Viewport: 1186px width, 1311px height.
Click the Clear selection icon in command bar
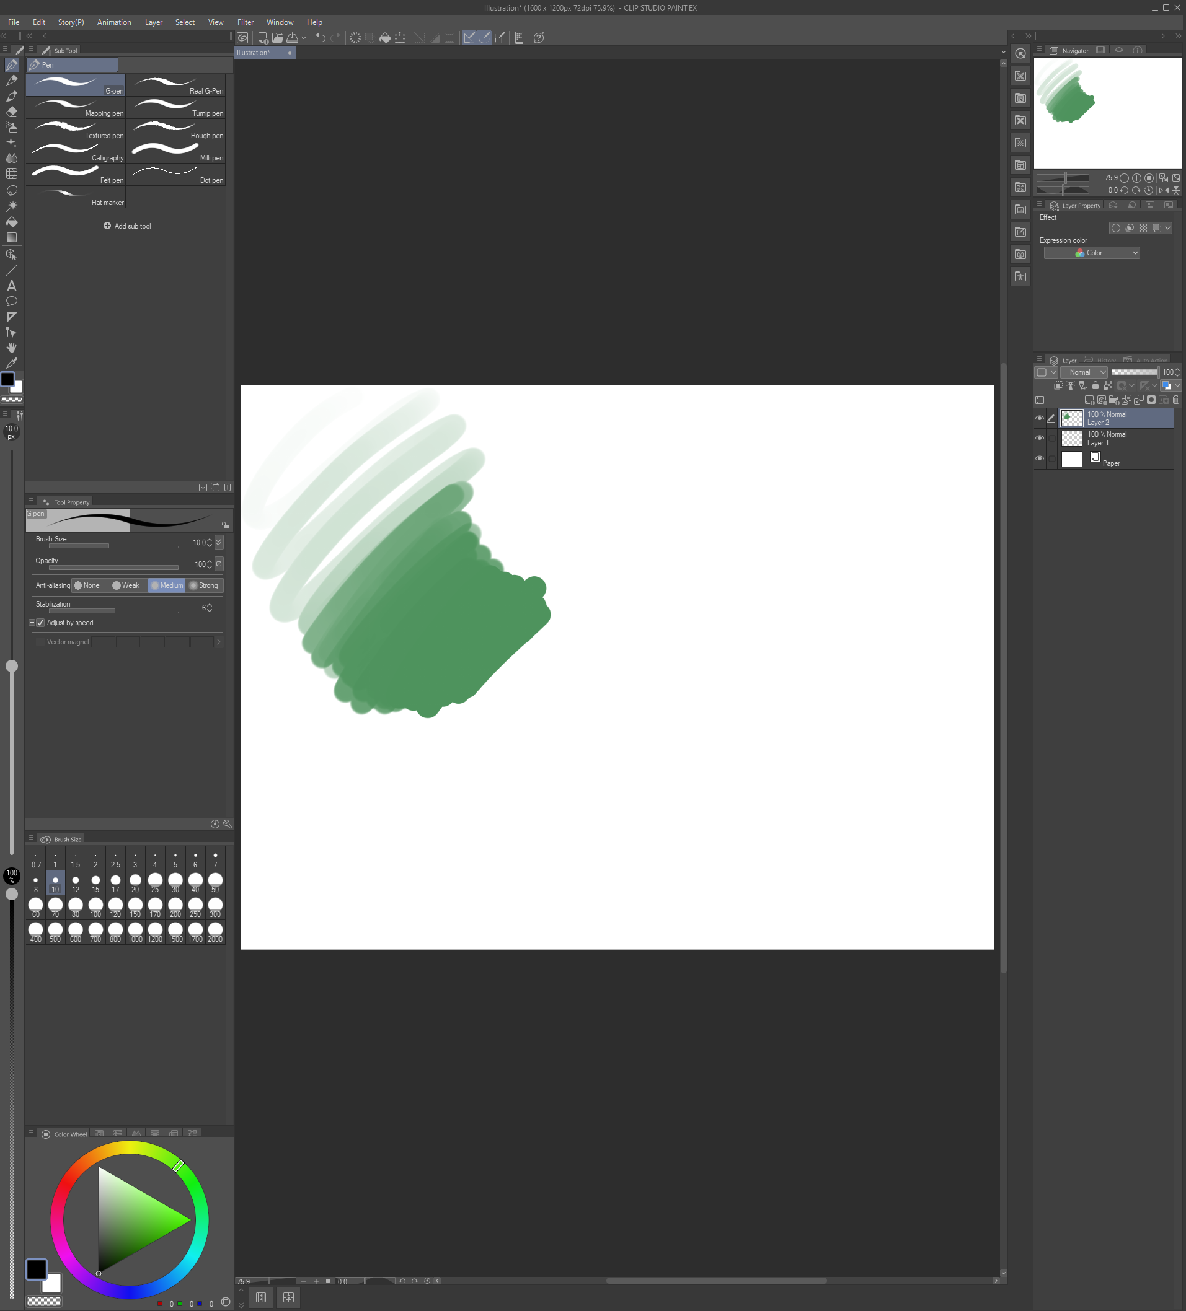(355, 38)
